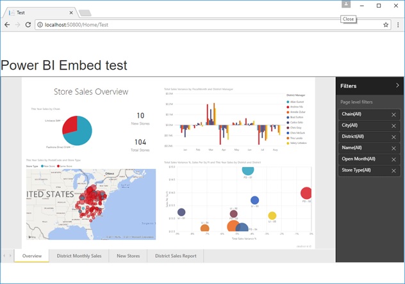Click the orange LI - 04 bubble

pyautogui.click(x=204, y=228)
